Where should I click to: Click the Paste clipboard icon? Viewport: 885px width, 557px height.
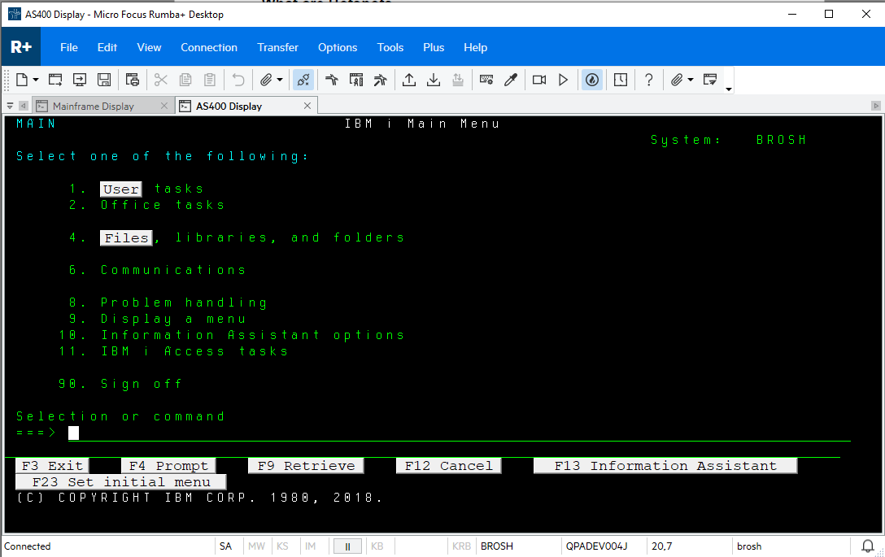pyautogui.click(x=209, y=80)
